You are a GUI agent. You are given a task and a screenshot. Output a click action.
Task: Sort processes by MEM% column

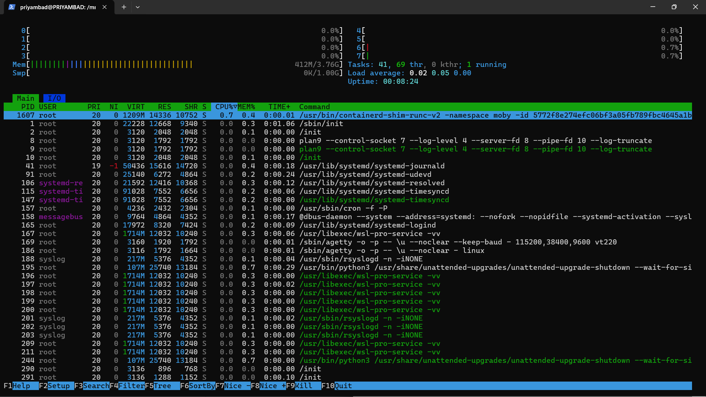pyautogui.click(x=246, y=107)
